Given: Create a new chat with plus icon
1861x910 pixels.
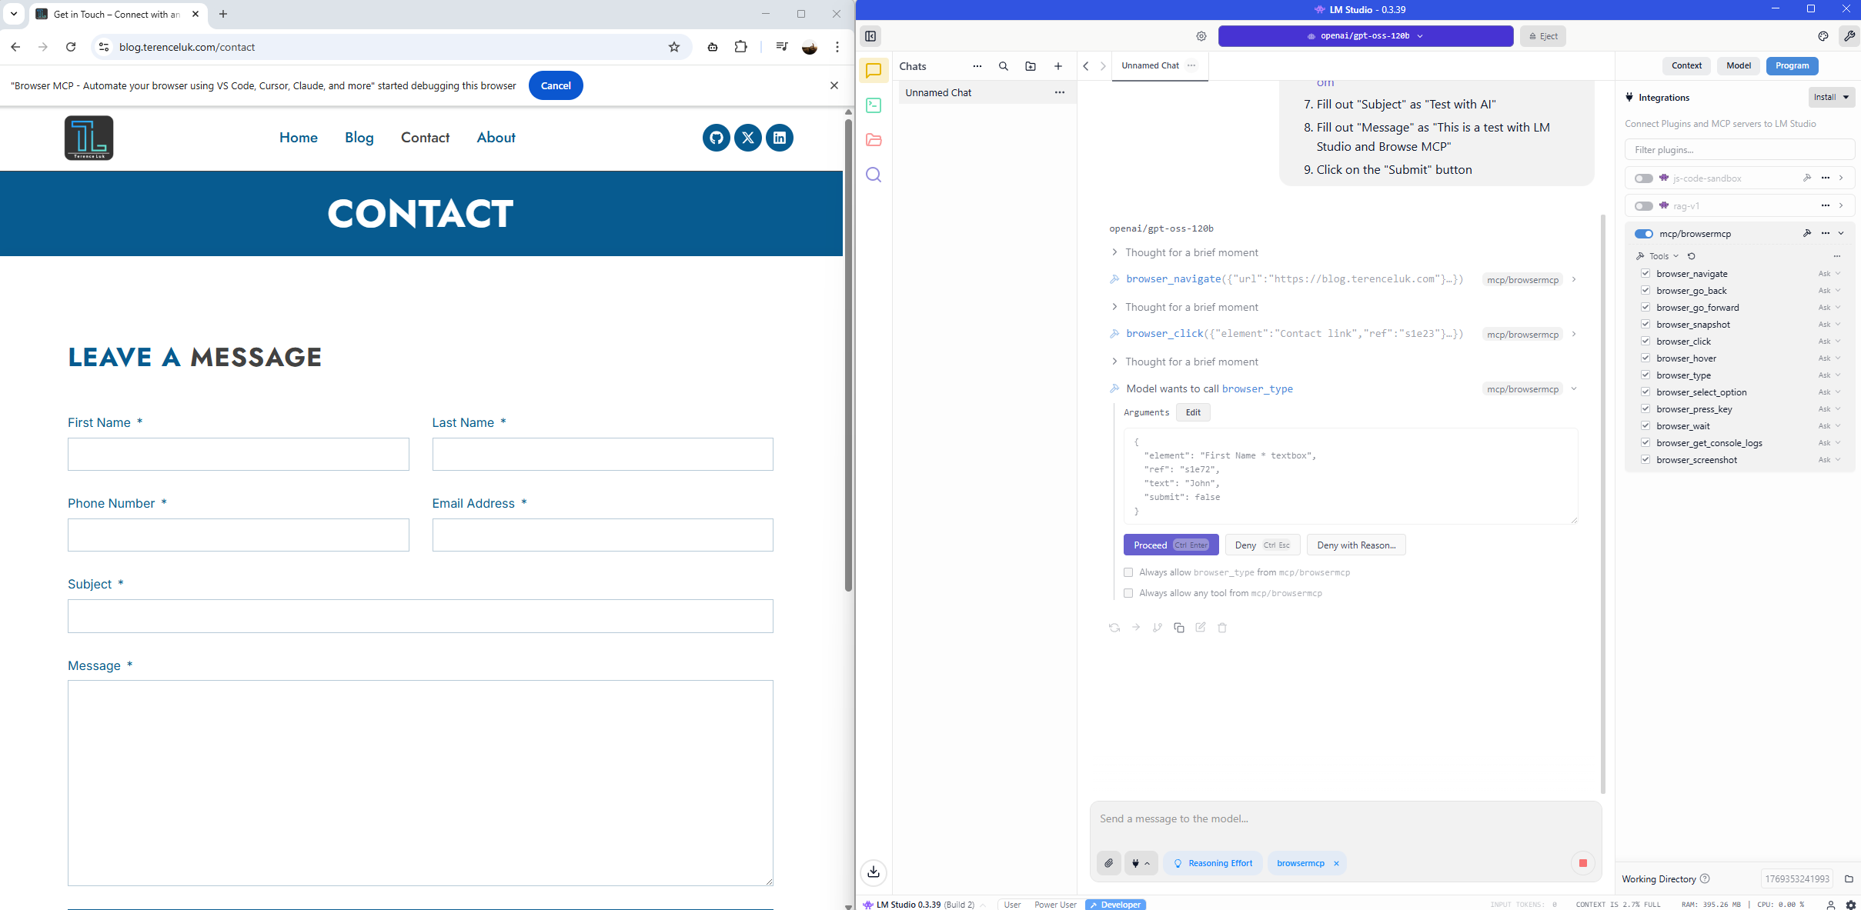Looking at the screenshot, I should pos(1057,66).
